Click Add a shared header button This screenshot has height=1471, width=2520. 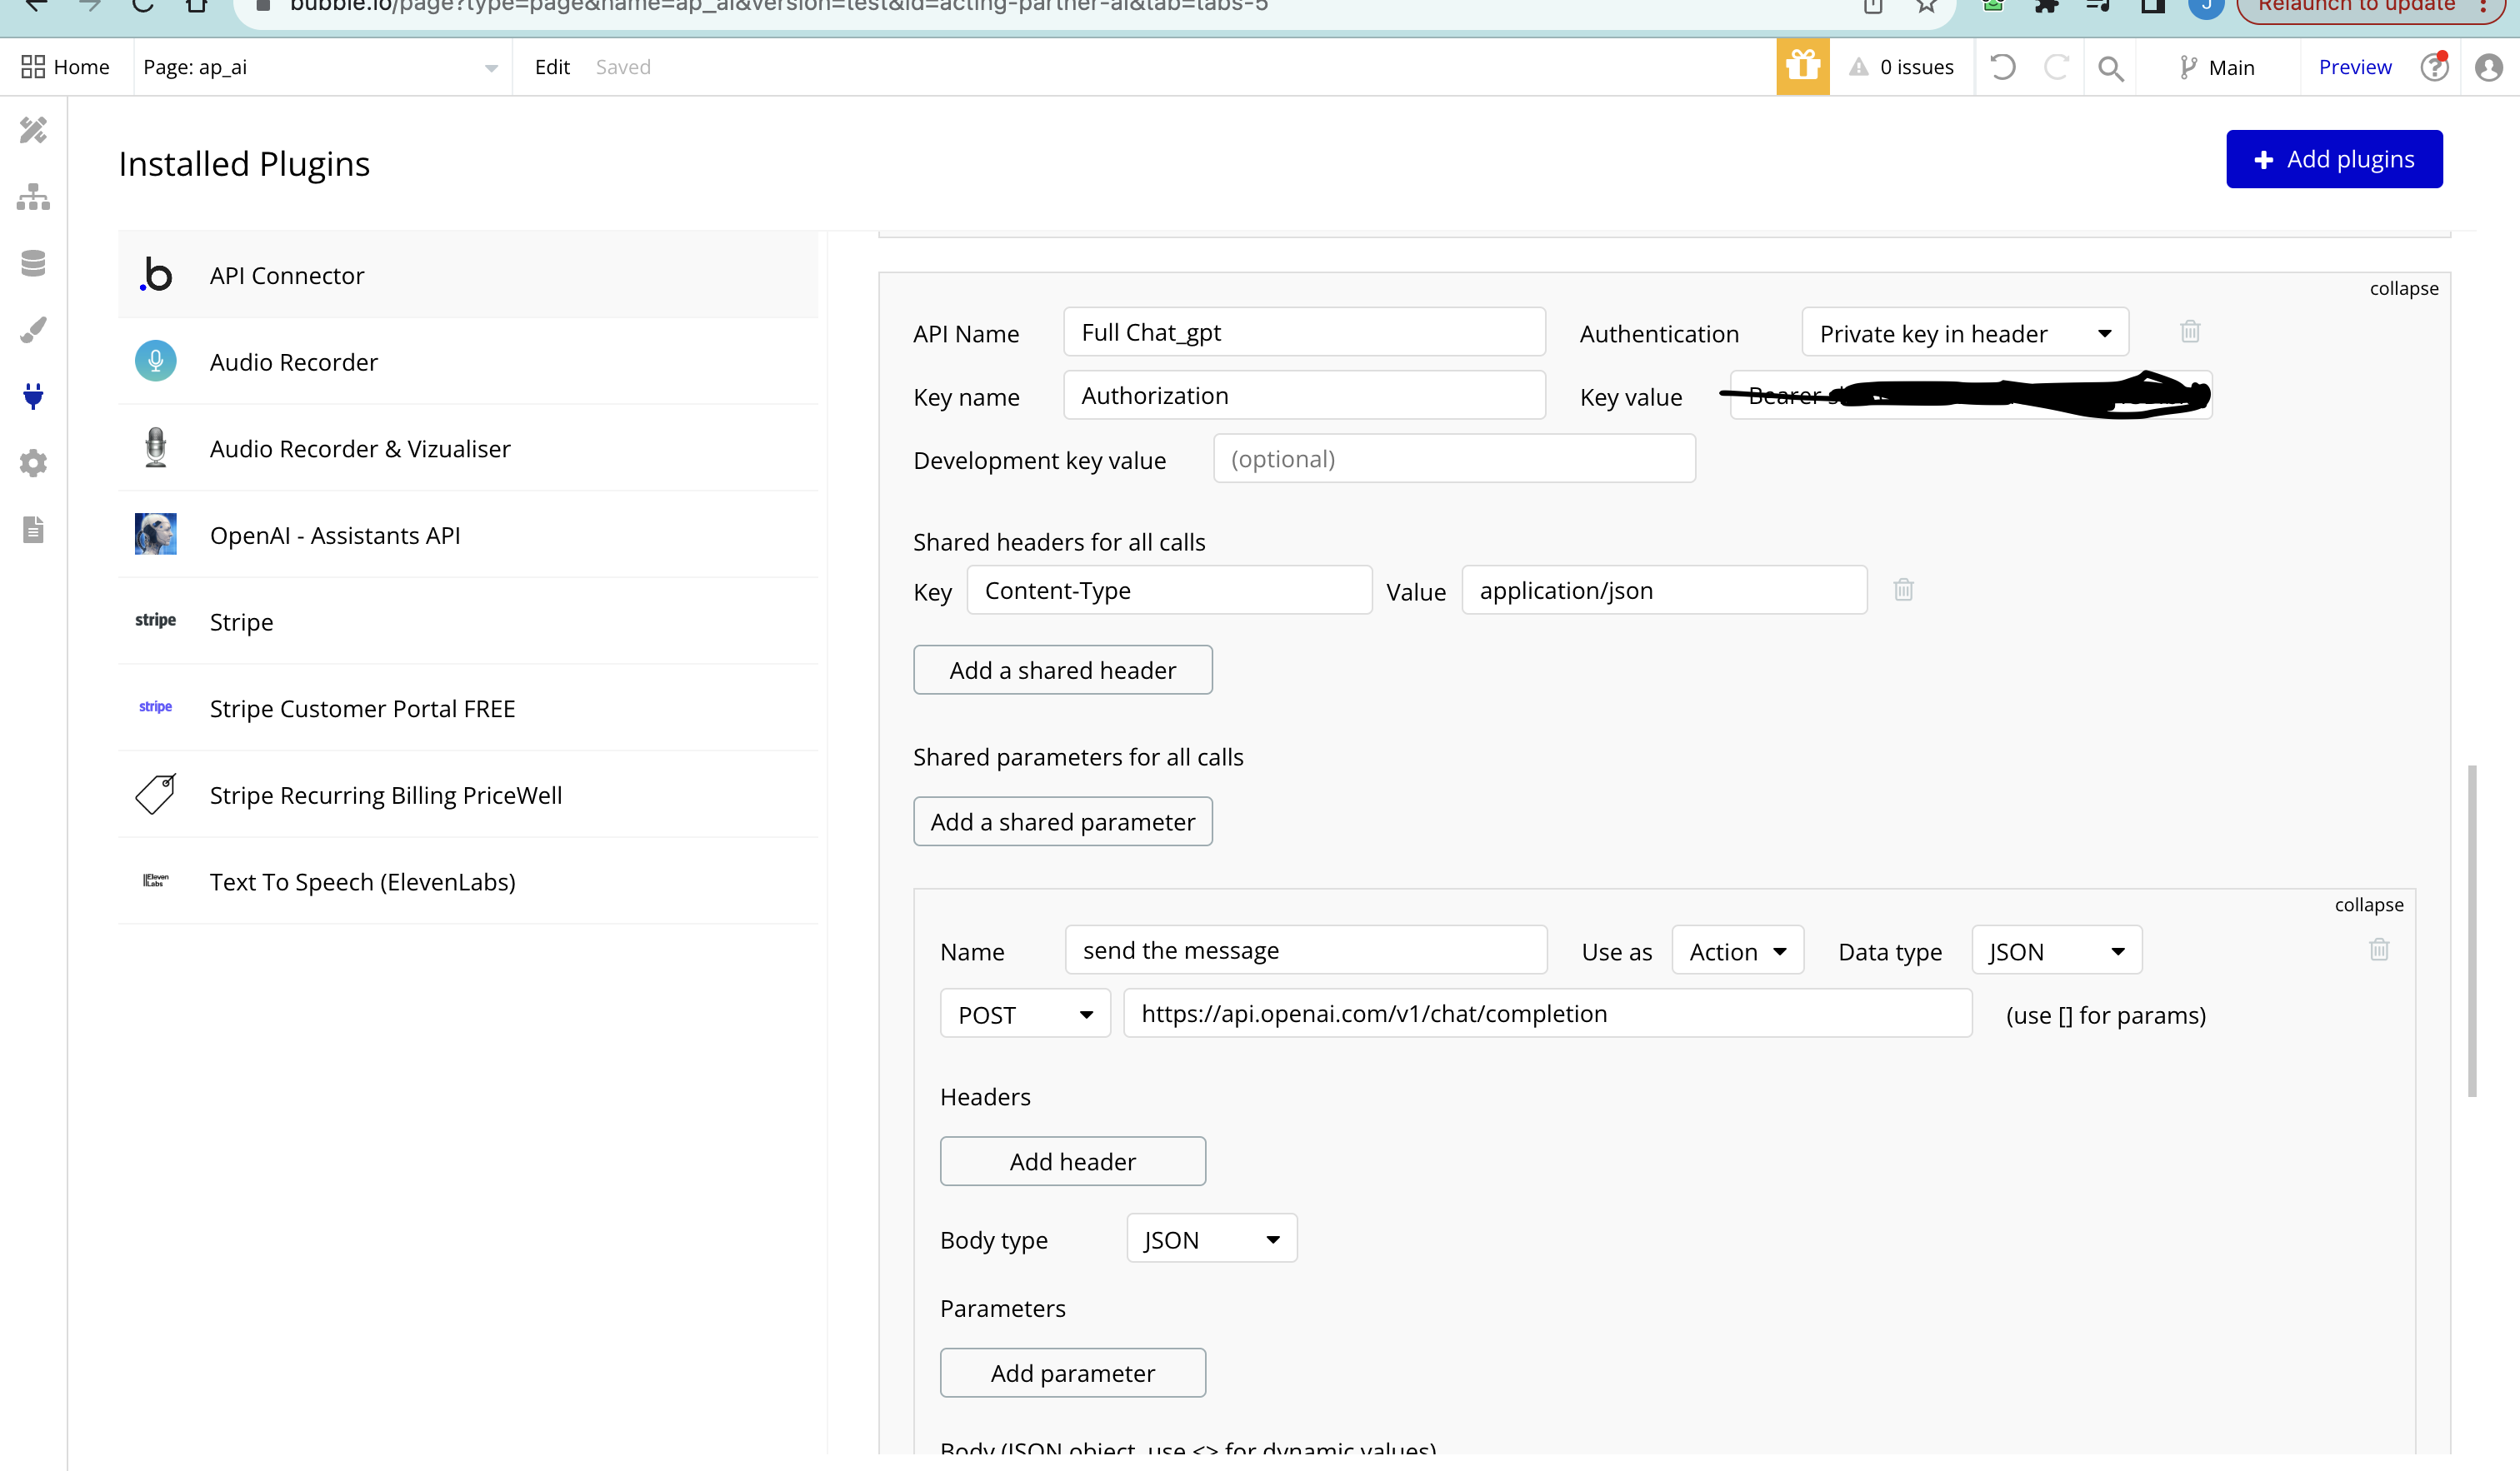(1062, 670)
